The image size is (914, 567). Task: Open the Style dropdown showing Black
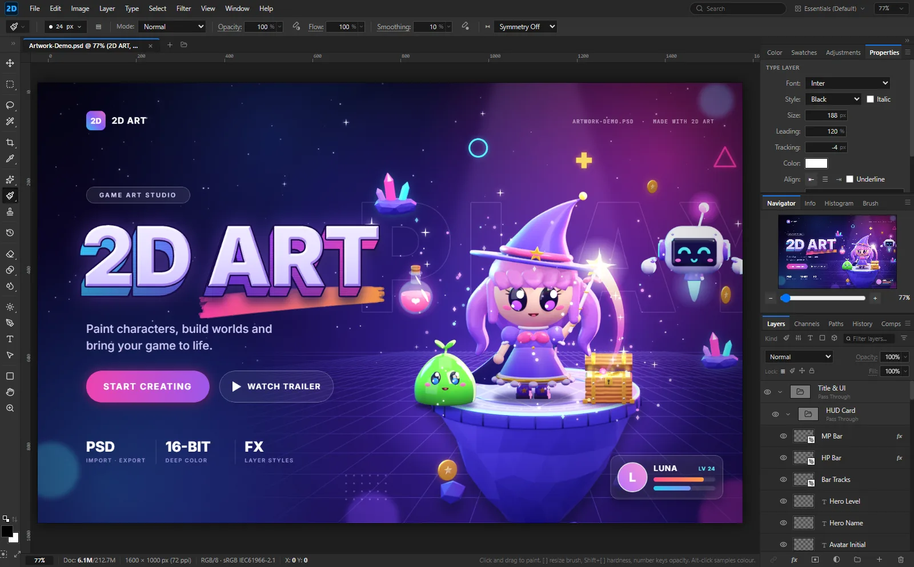click(834, 99)
